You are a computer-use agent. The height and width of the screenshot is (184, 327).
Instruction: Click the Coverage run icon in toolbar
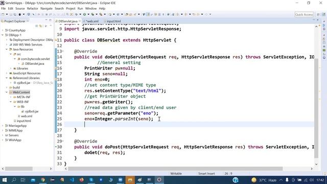[92, 14]
